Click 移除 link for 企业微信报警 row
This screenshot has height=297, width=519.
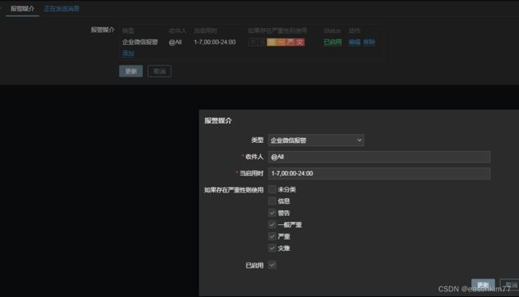pos(369,42)
